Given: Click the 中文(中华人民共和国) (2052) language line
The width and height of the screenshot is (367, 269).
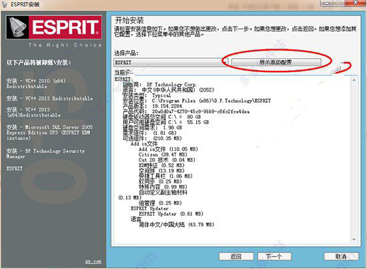Looking at the screenshot, I should point(168,90).
